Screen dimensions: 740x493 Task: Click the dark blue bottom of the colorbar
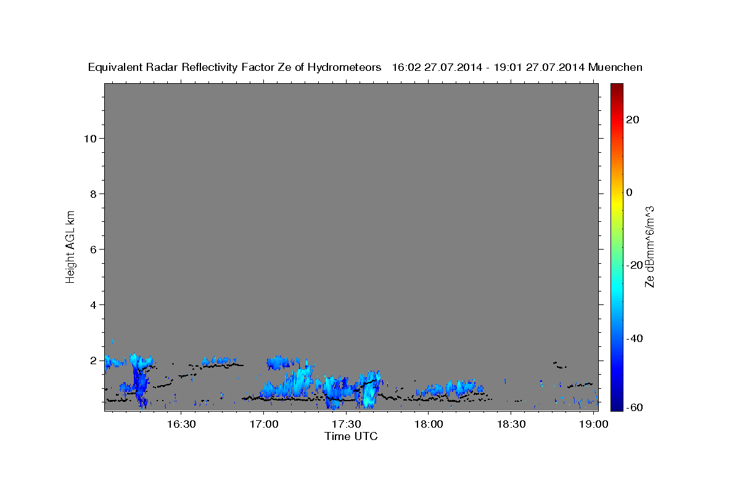617,407
